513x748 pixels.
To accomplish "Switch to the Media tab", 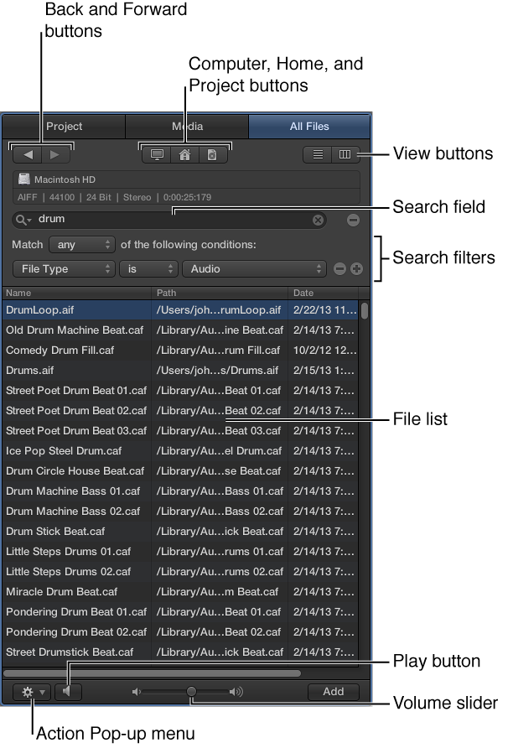I will click(186, 127).
